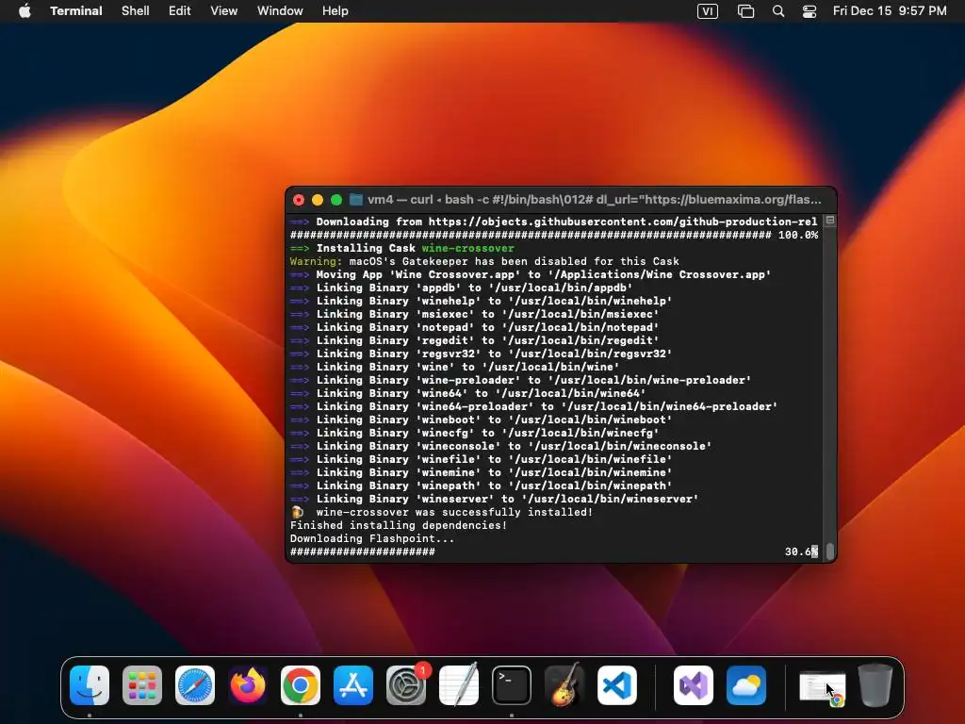The width and height of the screenshot is (965, 724).
Task: Open the Terminal app menu
Action: [x=76, y=11]
